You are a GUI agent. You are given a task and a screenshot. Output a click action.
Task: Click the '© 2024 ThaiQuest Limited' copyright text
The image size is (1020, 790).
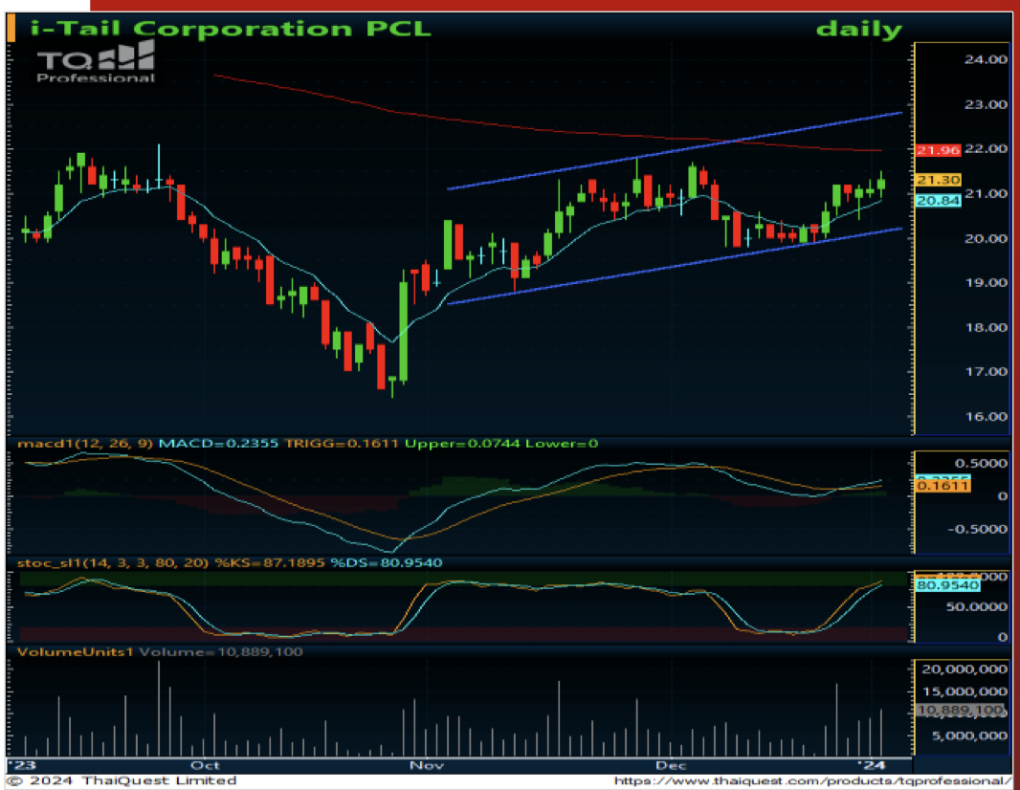(x=122, y=780)
